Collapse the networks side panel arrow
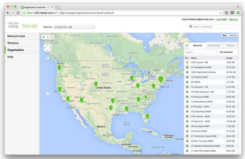The image size is (245, 159). [187, 46]
